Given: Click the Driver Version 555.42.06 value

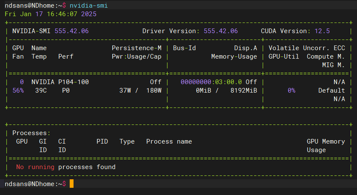Looking at the screenshot, I should [221, 31].
